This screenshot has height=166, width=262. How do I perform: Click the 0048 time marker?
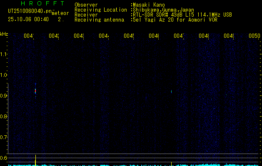(204, 36)
